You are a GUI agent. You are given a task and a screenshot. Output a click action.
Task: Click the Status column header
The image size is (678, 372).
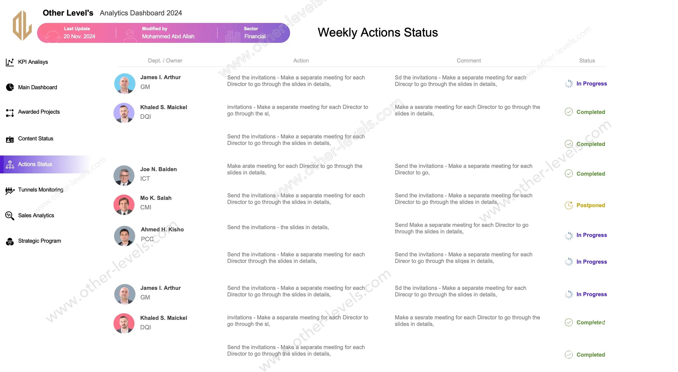(x=587, y=60)
